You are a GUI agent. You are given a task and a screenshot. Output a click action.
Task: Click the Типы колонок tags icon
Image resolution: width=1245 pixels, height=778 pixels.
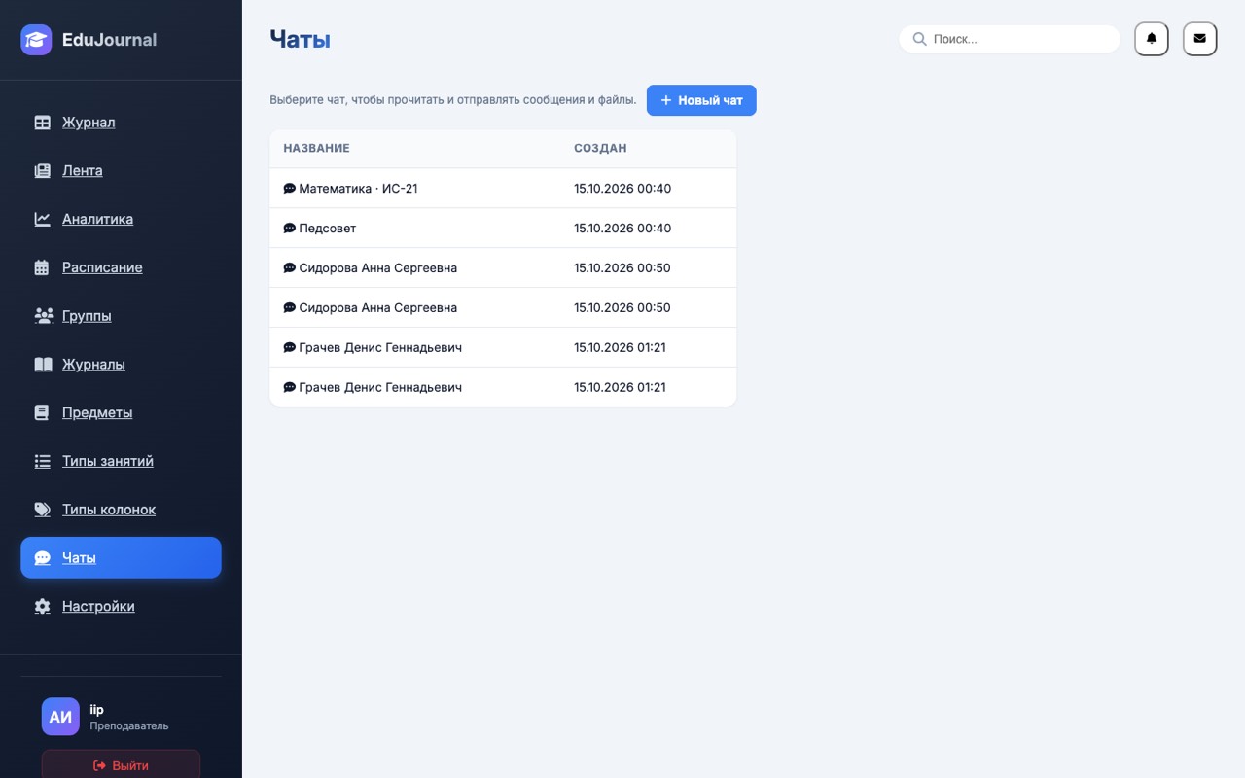[42, 510]
